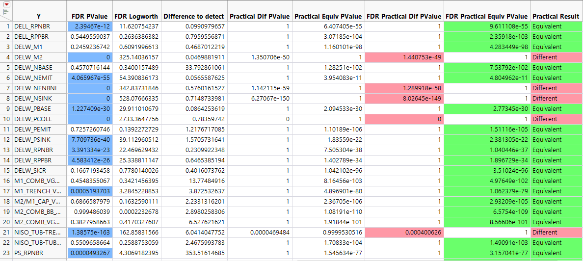Open the red triangle table menu
This screenshot has height=261, width=583.
tap(7, 4)
